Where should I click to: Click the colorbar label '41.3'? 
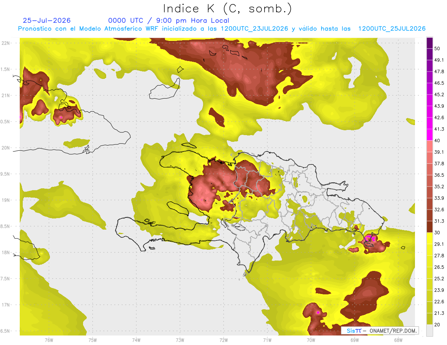pos(439,129)
